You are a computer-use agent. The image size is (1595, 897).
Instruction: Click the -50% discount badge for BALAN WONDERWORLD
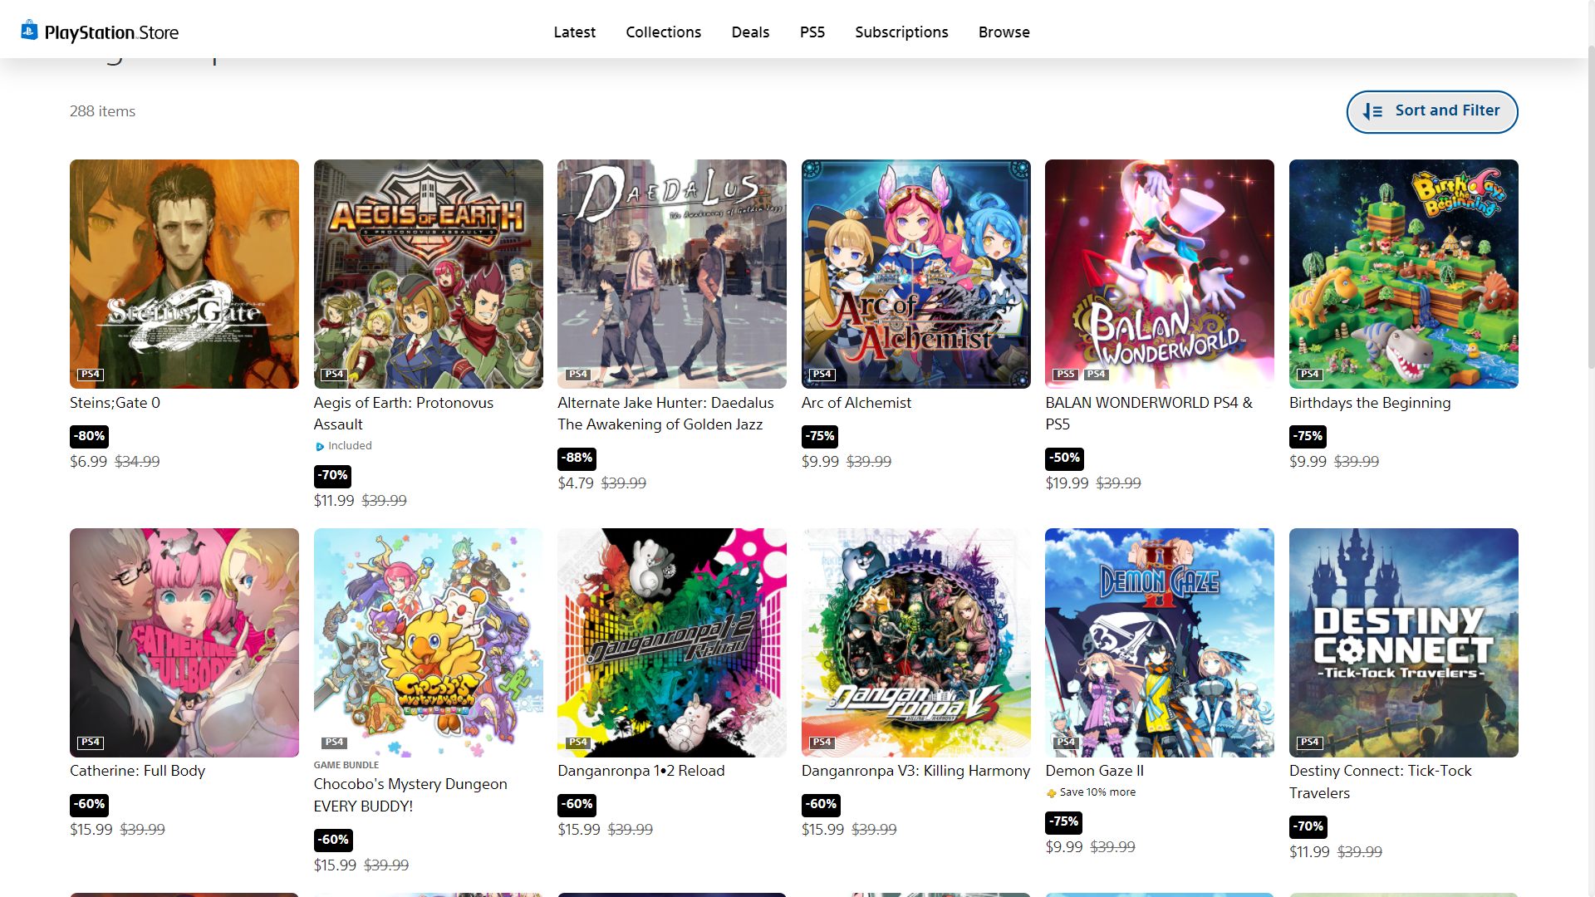coord(1064,458)
